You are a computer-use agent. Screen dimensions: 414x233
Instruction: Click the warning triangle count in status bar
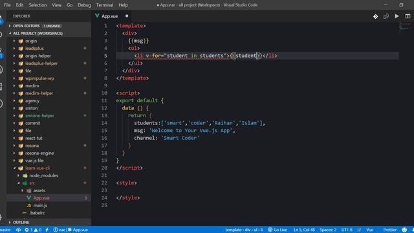38,230
